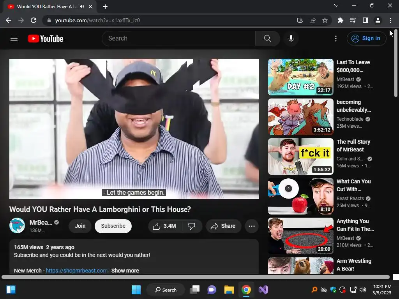The width and height of the screenshot is (399, 299).
Task: Open File Explorer from taskbar
Action: (229, 290)
